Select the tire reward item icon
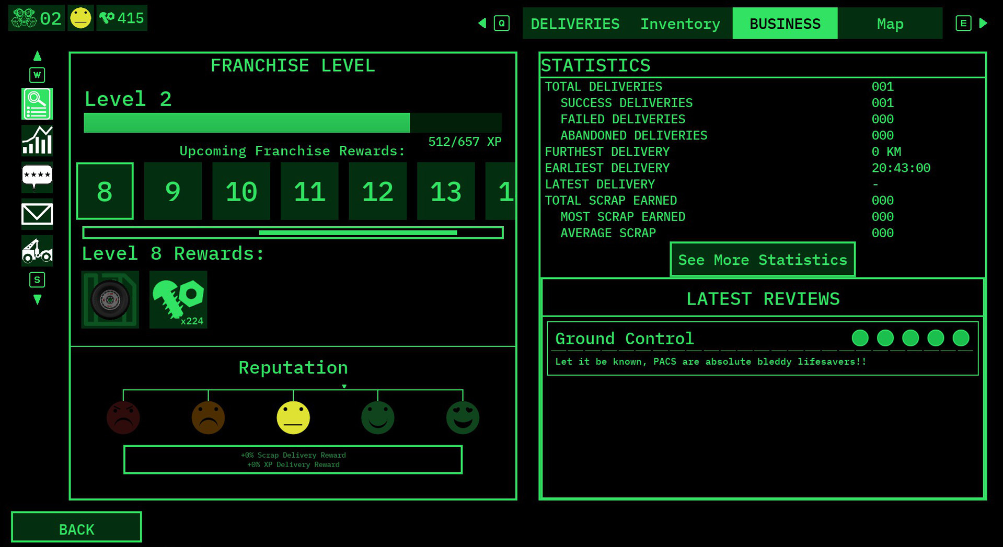The image size is (1003, 547). (110, 299)
